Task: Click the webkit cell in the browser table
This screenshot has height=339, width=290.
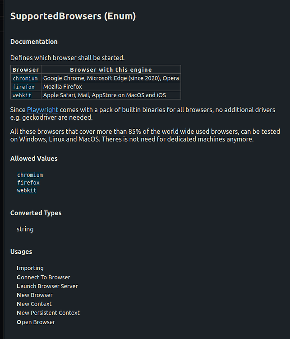Action: 26,95
